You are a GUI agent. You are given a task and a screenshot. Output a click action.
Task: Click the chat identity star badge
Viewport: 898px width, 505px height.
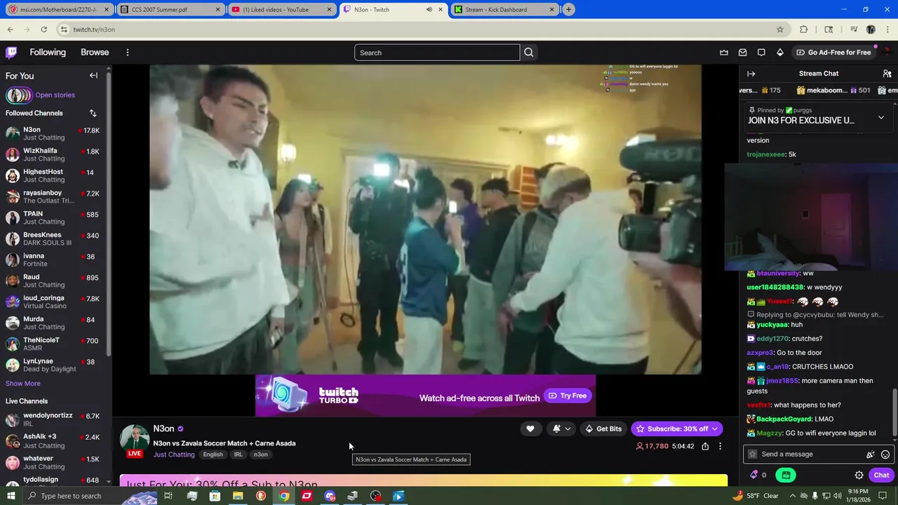753,454
